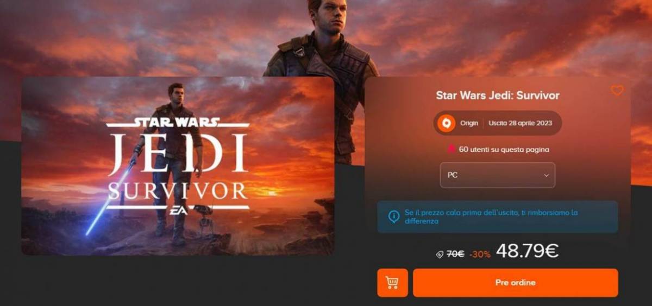Click the Pre ordine button
This screenshot has width=652, height=306.
pyautogui.click(x=515, y=283)
